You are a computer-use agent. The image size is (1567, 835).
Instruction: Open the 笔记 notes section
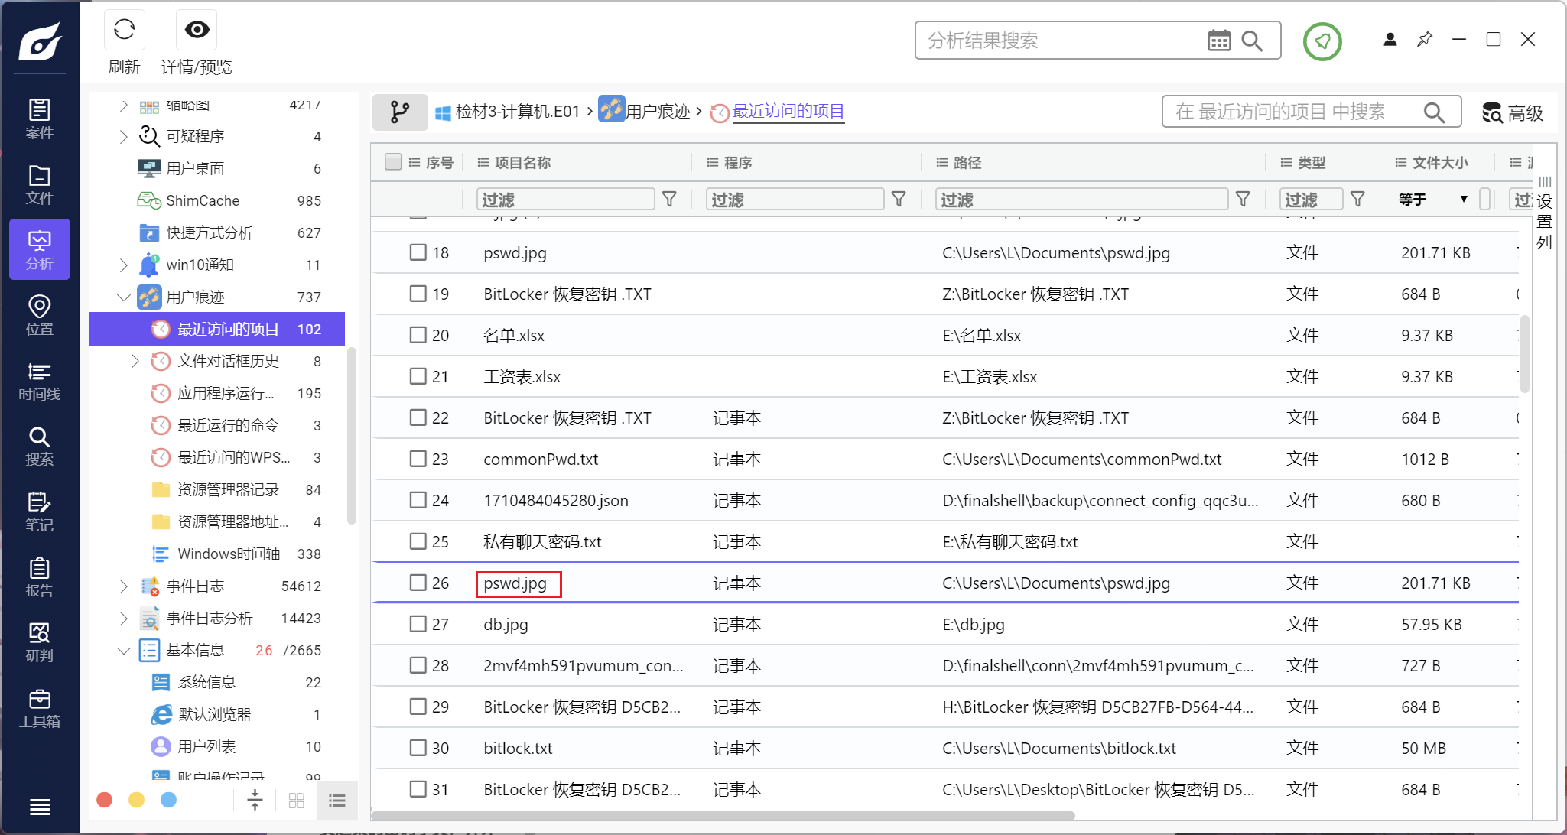[40, 512]
